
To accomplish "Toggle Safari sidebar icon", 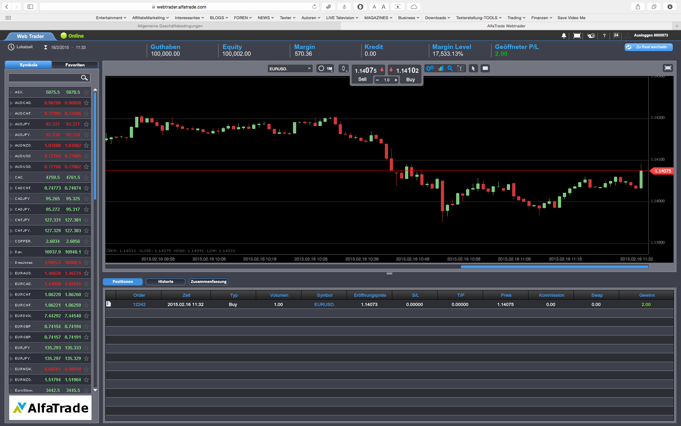I will (31, 7).
